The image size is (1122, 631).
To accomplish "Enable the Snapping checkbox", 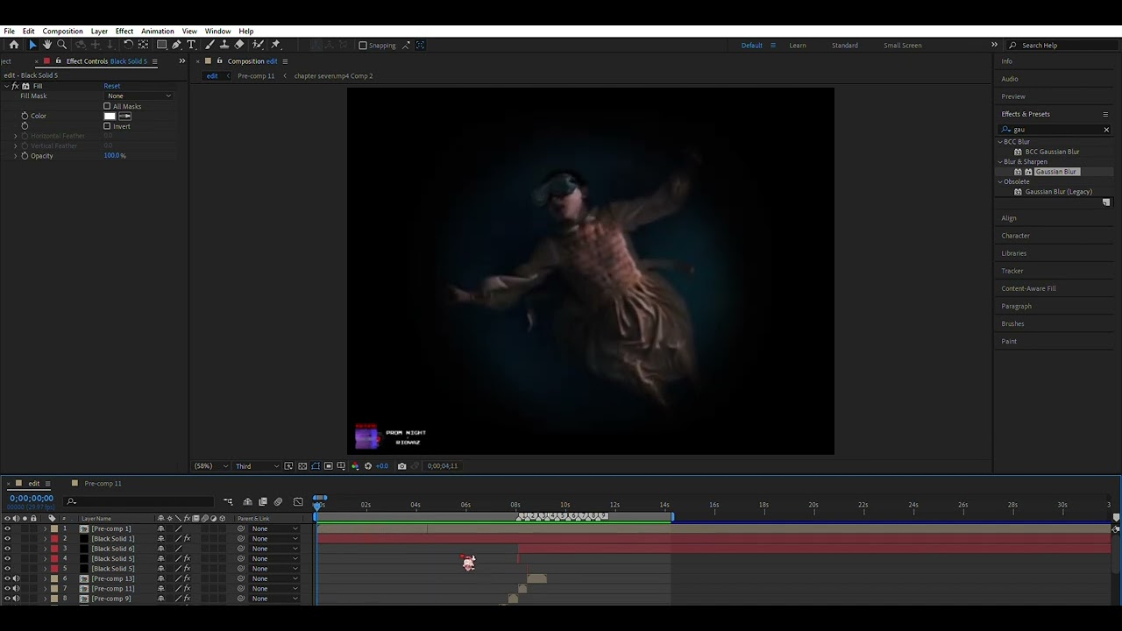I will pos(363,46).
